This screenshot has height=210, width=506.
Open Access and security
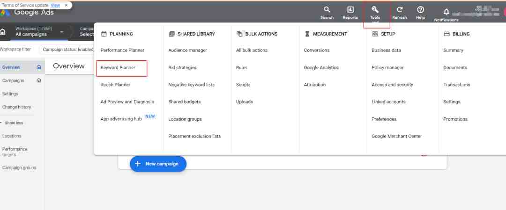tap(393, 85)
